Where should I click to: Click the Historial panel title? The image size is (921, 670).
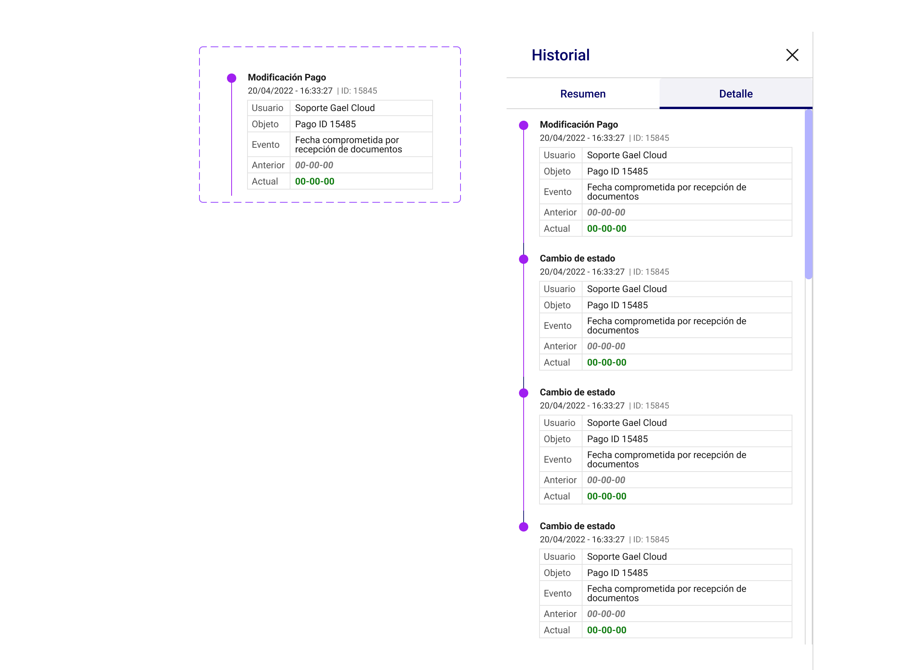560,55
